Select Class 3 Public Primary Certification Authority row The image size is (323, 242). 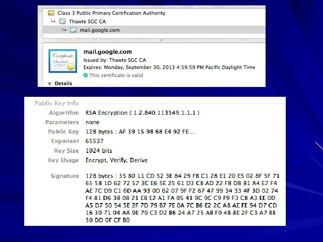coord(154,13)
